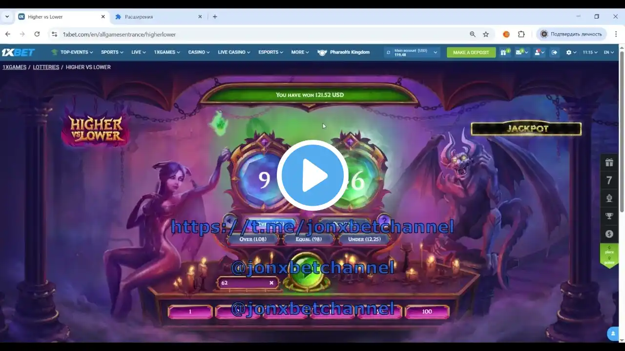Open the ESPORTS menu
Image resolution: width=625 pixels, height=351 pixels.
[271, 52]
